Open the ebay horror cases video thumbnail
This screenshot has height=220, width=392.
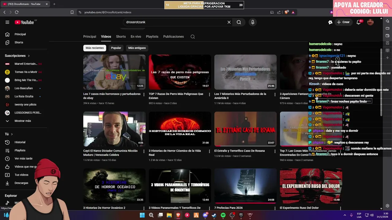coord(114,72)
